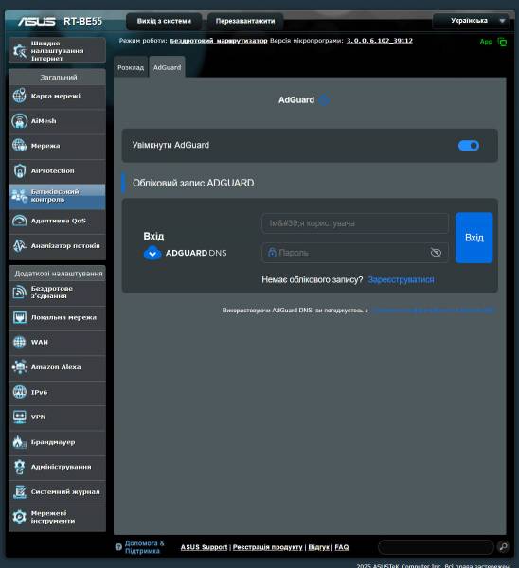Click Мережеві інструменти icon
The width and height of the screenshot is (519, 568).
[x=20, y=517]
